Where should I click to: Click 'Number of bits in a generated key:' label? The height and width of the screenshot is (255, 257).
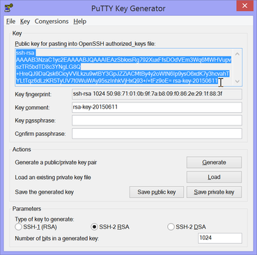[x=57, y=238]
